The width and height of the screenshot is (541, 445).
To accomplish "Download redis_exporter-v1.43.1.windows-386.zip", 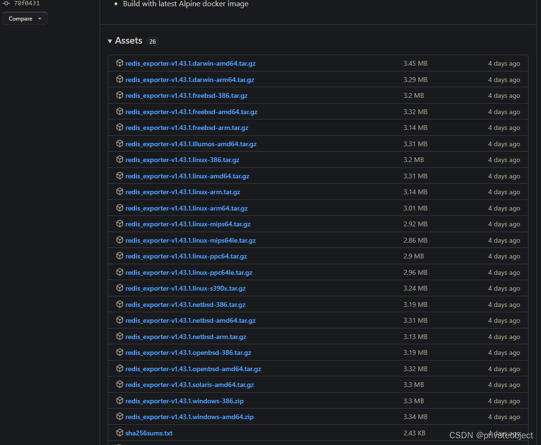I will (x=184, y=401).
